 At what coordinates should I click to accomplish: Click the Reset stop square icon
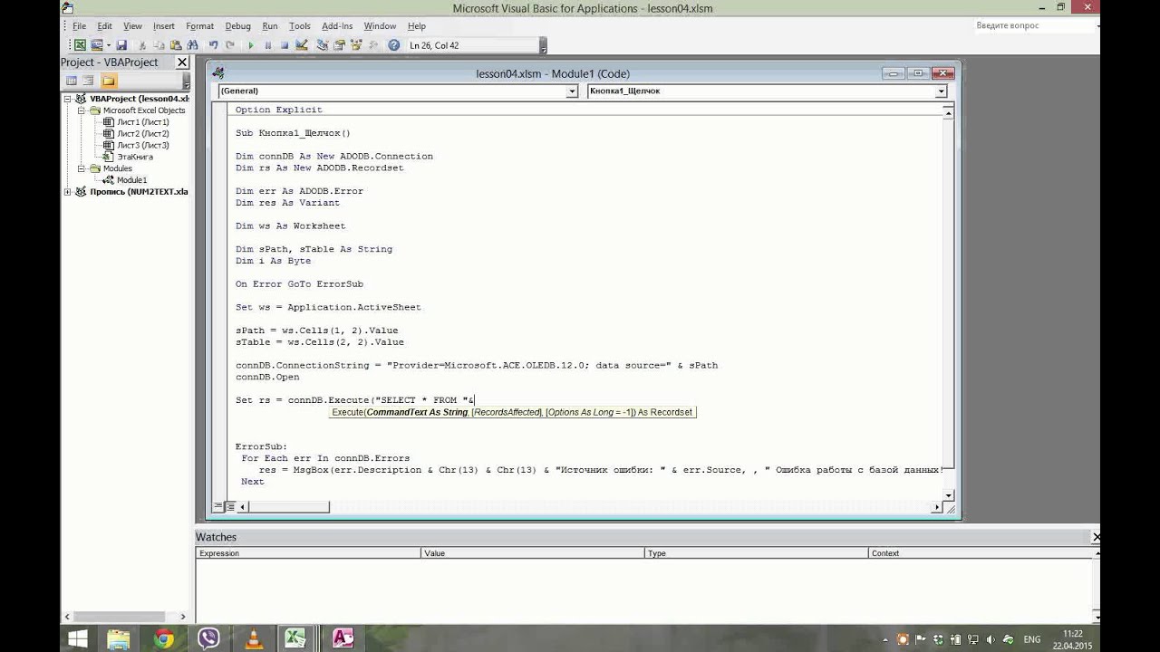[284, 44]
